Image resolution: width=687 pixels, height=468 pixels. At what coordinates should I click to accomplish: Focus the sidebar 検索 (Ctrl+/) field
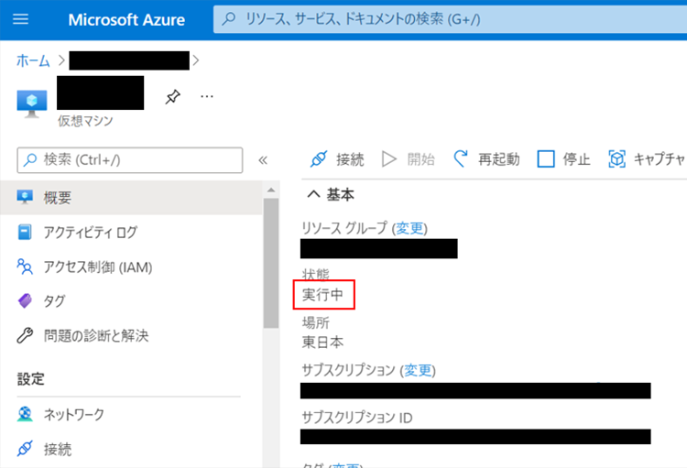click(x=130, y=160)
